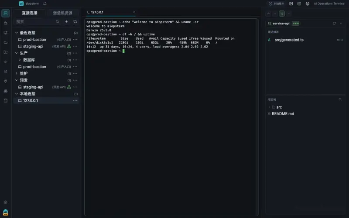Open src/generated.ts from recent changes
Image resolution: width=349 pixels, height=218 pixels.
click(289, 40)
